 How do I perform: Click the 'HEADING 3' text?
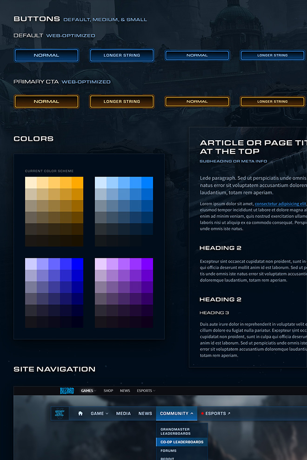pyautogui.click(x=214, y=313)
